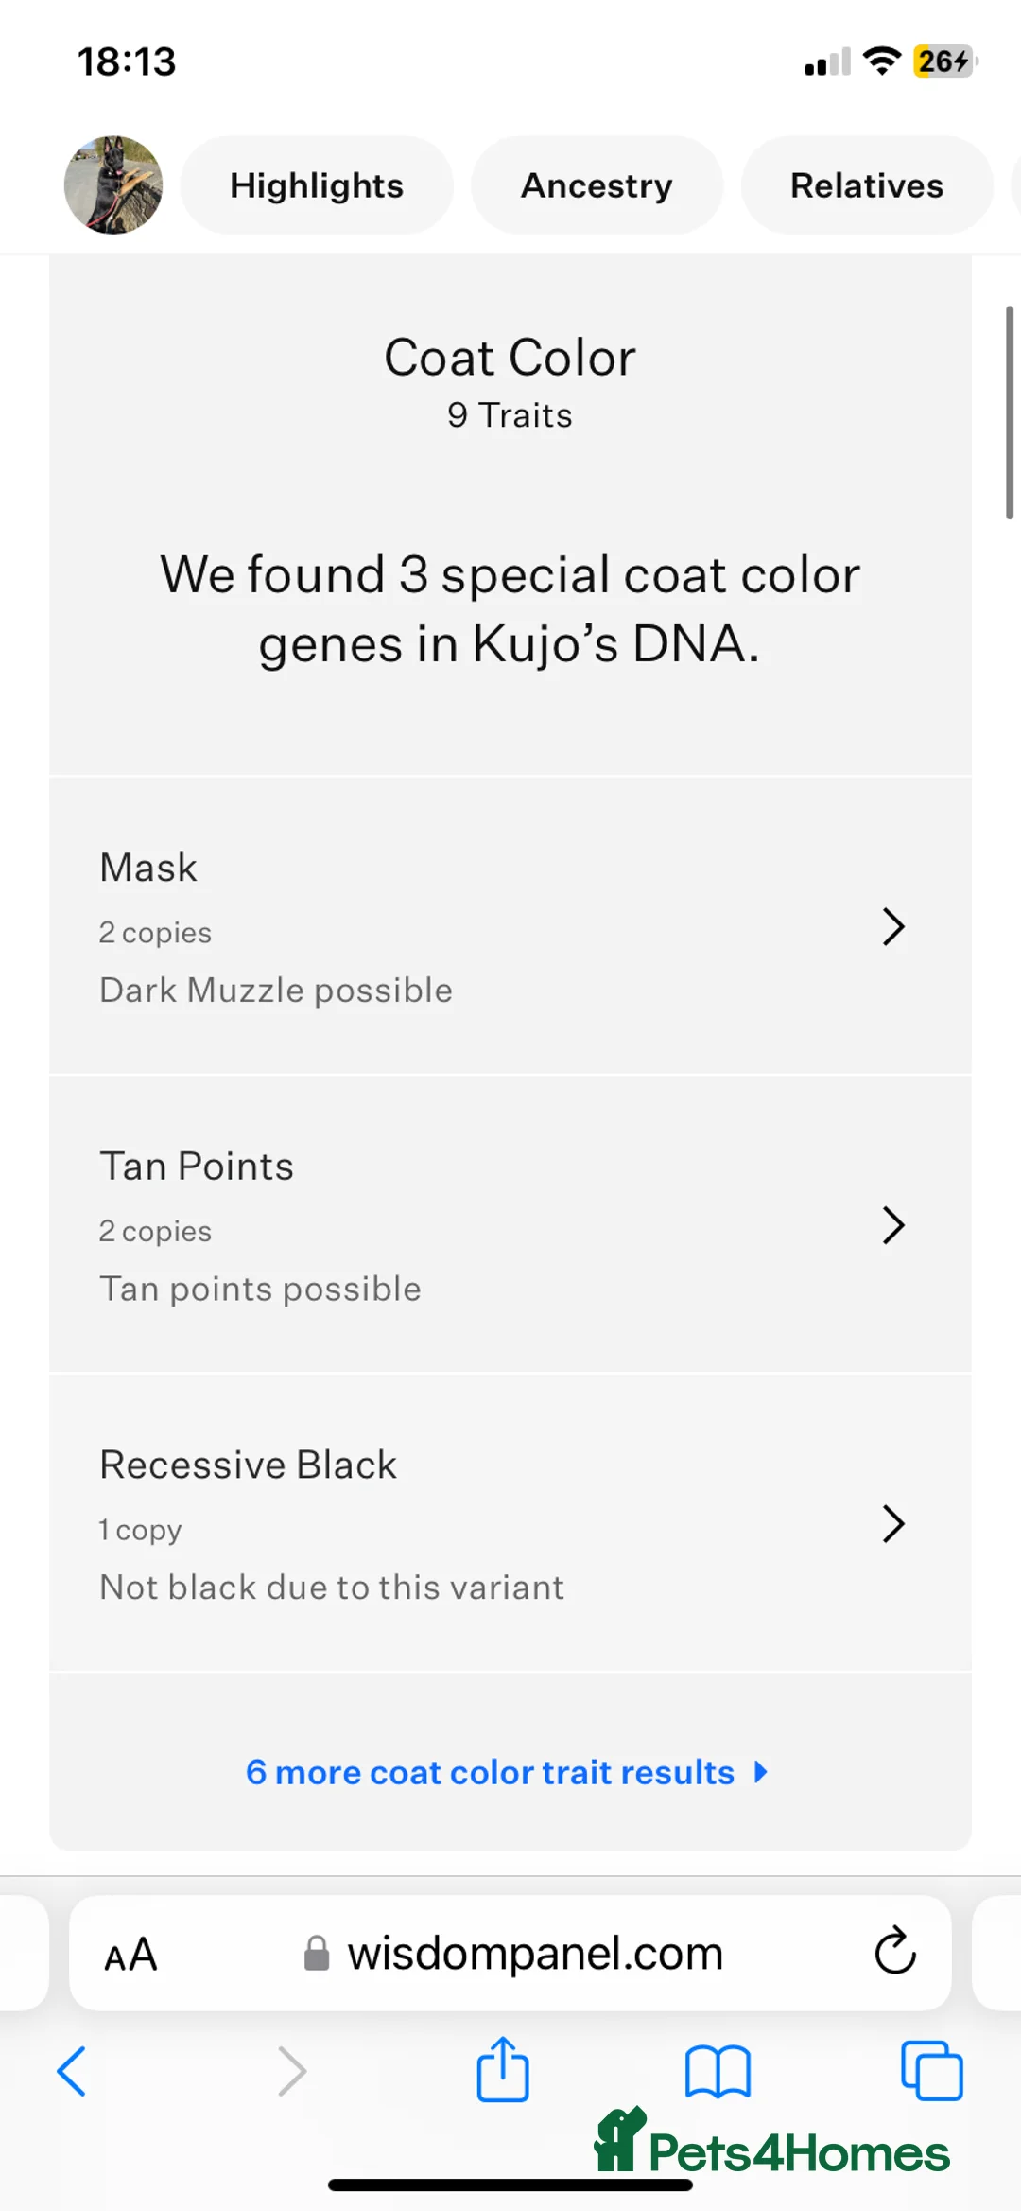Viewport: 1021px width, 2211px height.
Task: Expand the Tan Points trait chevron
Action: (x=893, y=1225)
